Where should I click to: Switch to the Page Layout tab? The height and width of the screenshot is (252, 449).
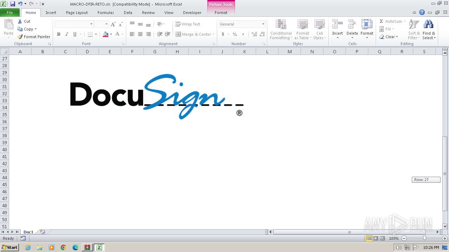coord(77,13)
